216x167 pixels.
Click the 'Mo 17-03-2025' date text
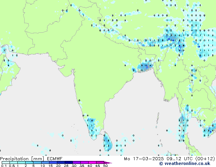click(144, 159)
